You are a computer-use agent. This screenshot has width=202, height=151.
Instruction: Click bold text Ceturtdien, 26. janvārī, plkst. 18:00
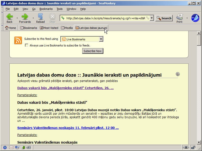point(46,110)
